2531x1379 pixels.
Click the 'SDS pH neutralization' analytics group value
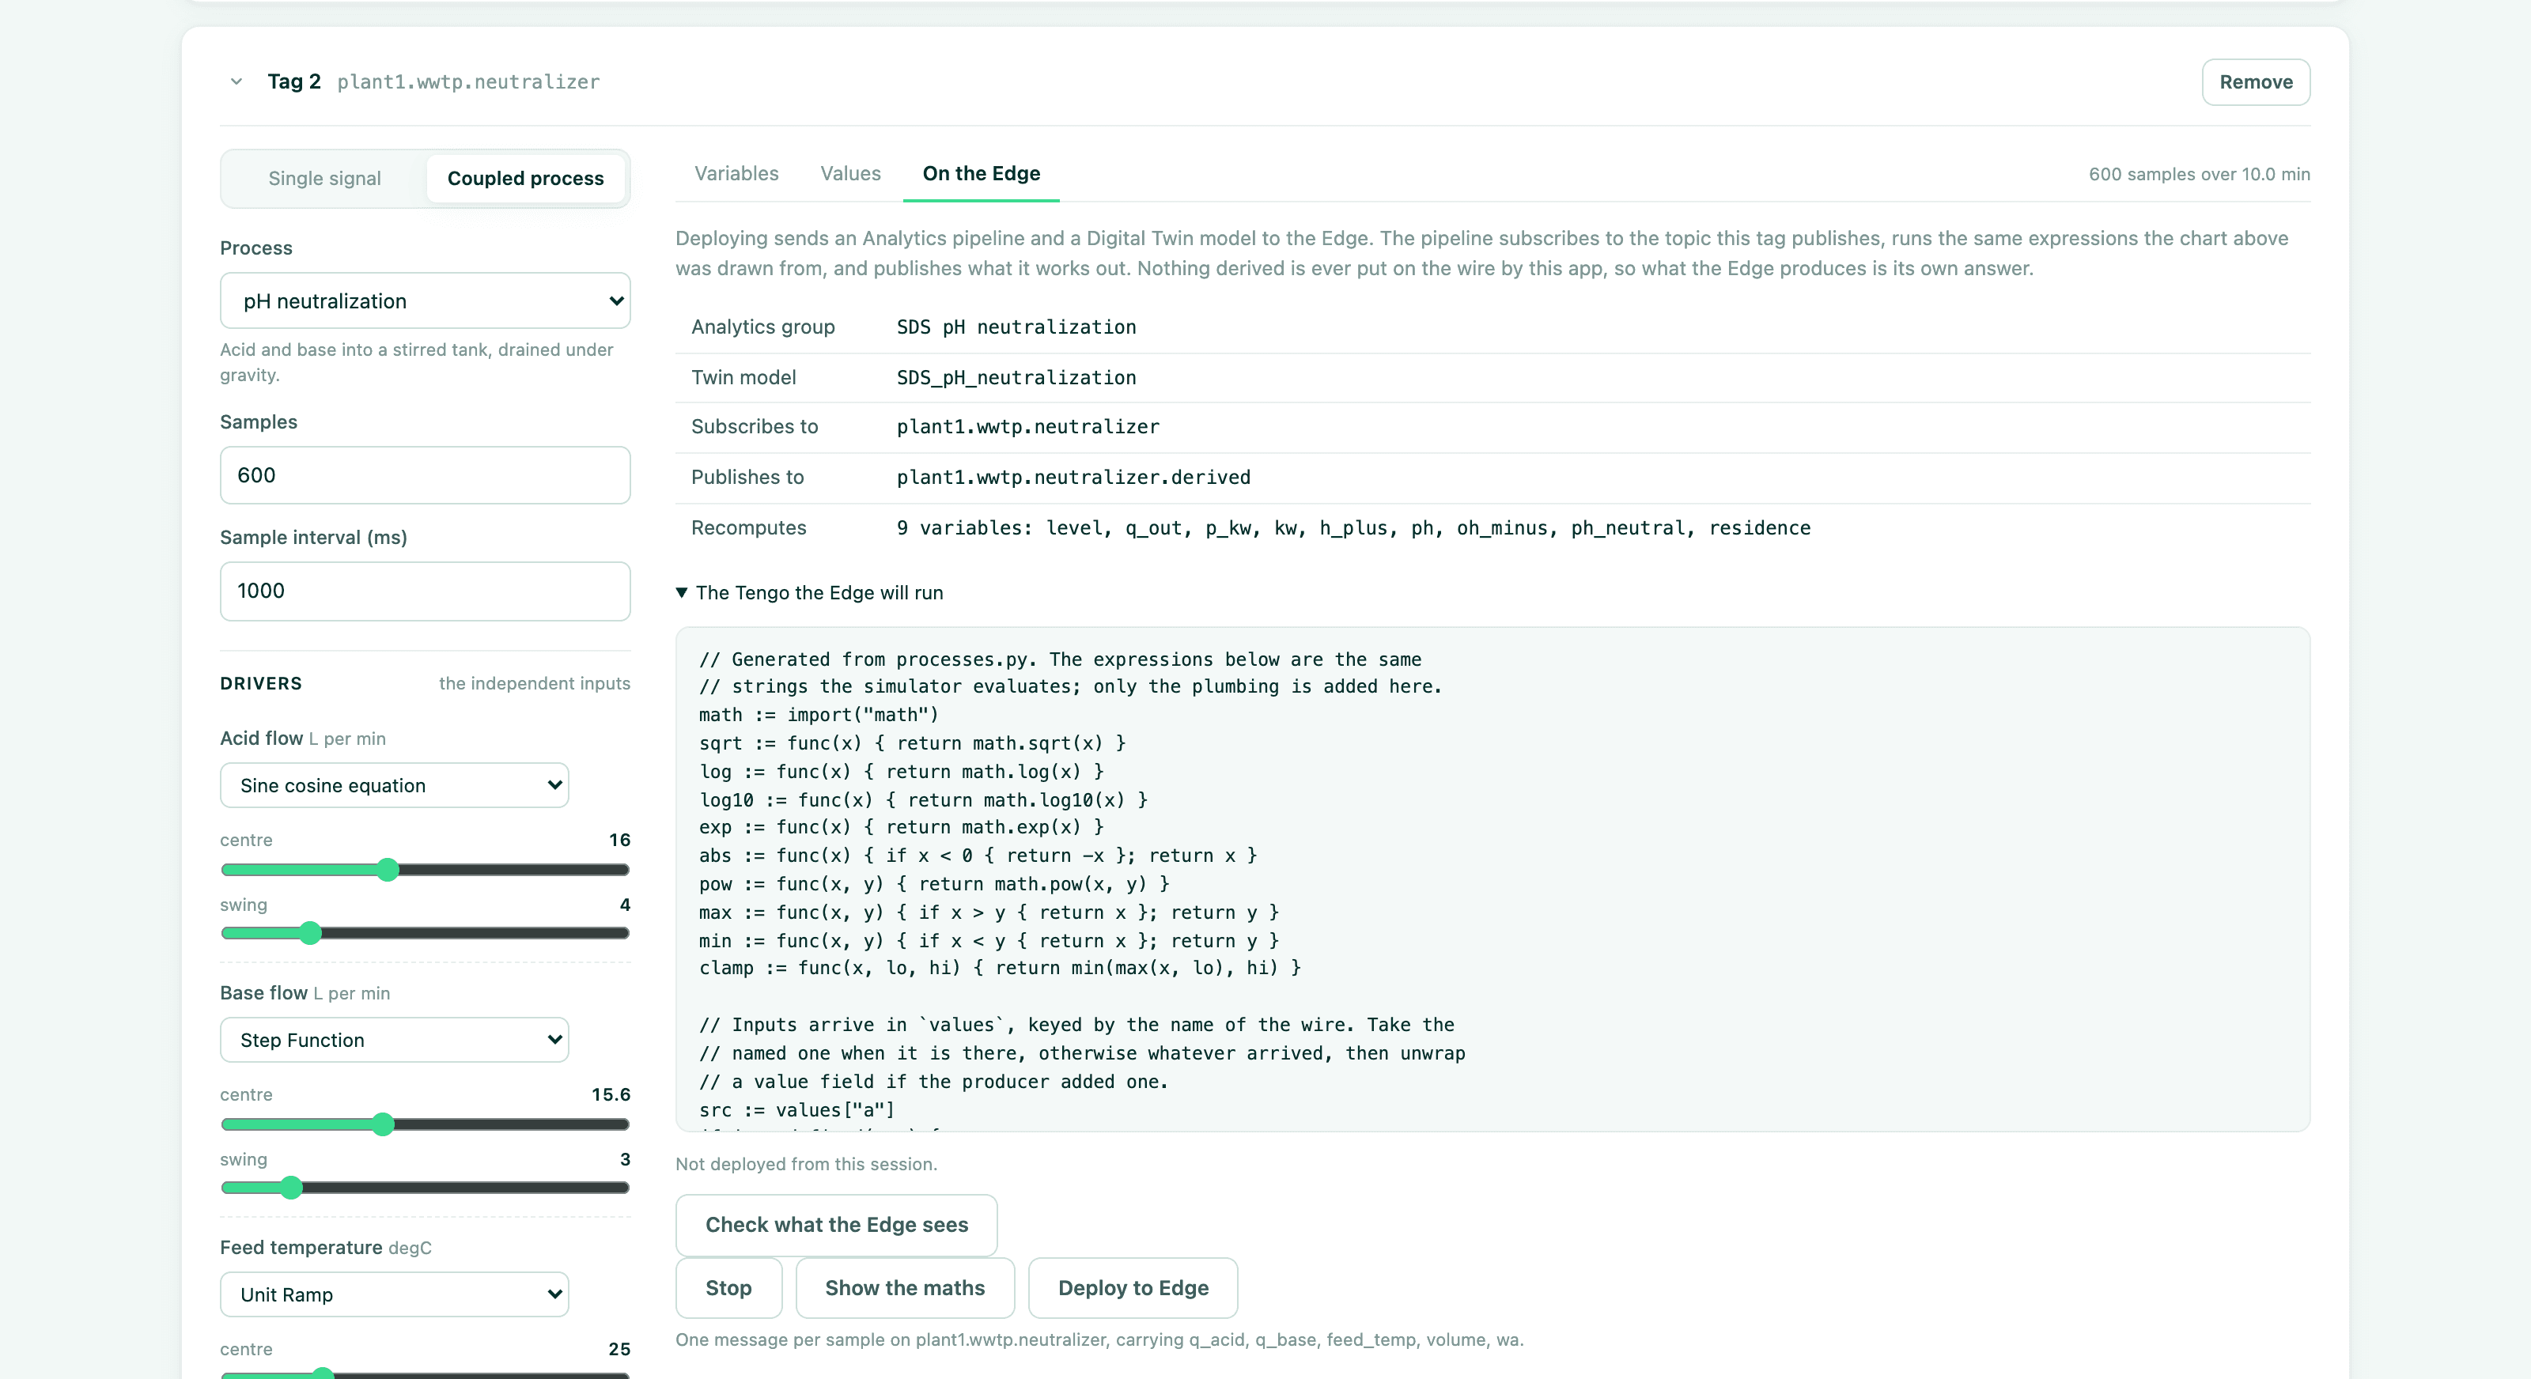(x=1016, y=327)
